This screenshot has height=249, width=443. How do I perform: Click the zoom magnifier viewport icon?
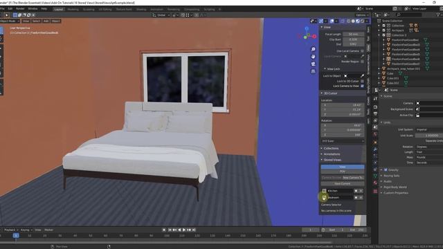click(313, 49)
